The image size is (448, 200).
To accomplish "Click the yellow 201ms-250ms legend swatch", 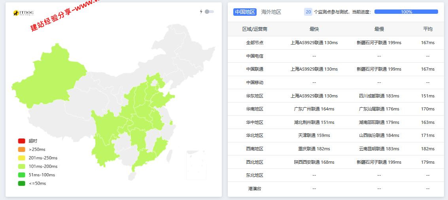I will point(22,158).
